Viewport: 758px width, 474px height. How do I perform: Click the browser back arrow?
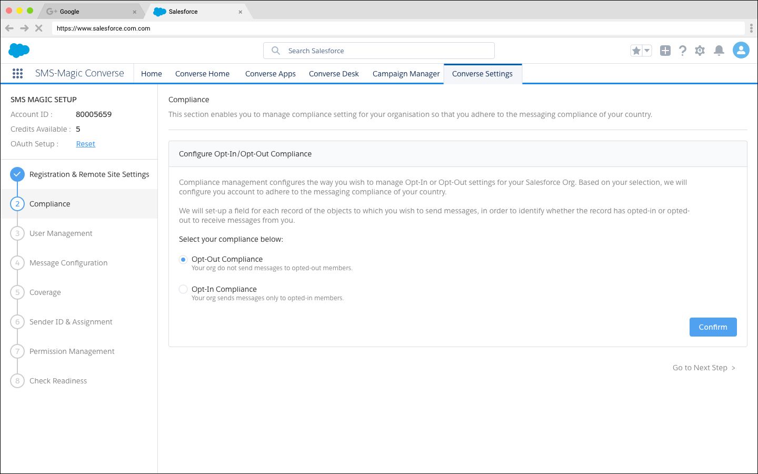pos(9,28)
